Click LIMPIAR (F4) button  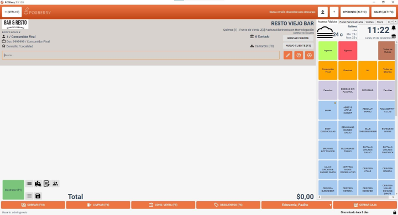click(x=98, y=205)
